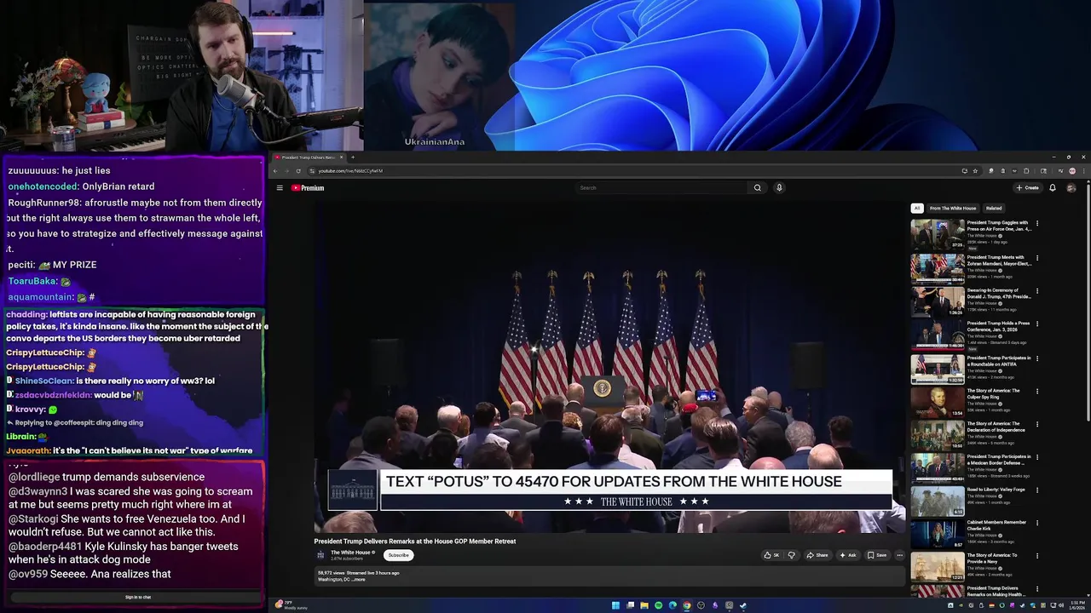
Task: Open 'President Trump Gaggles with Press' thumbnail
Action: click(938, 235)
